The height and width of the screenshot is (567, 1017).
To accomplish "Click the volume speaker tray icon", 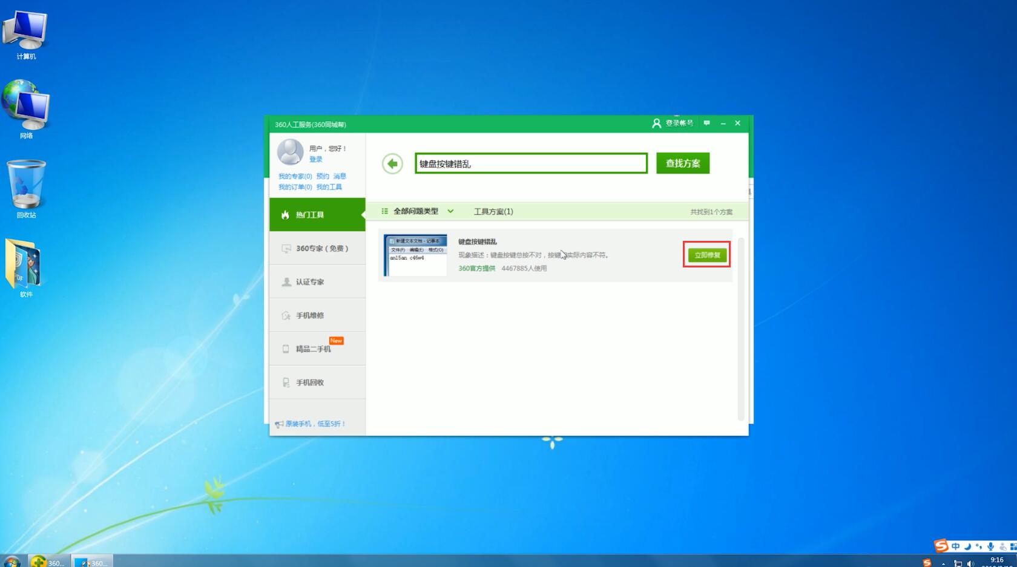I will 970,563.
